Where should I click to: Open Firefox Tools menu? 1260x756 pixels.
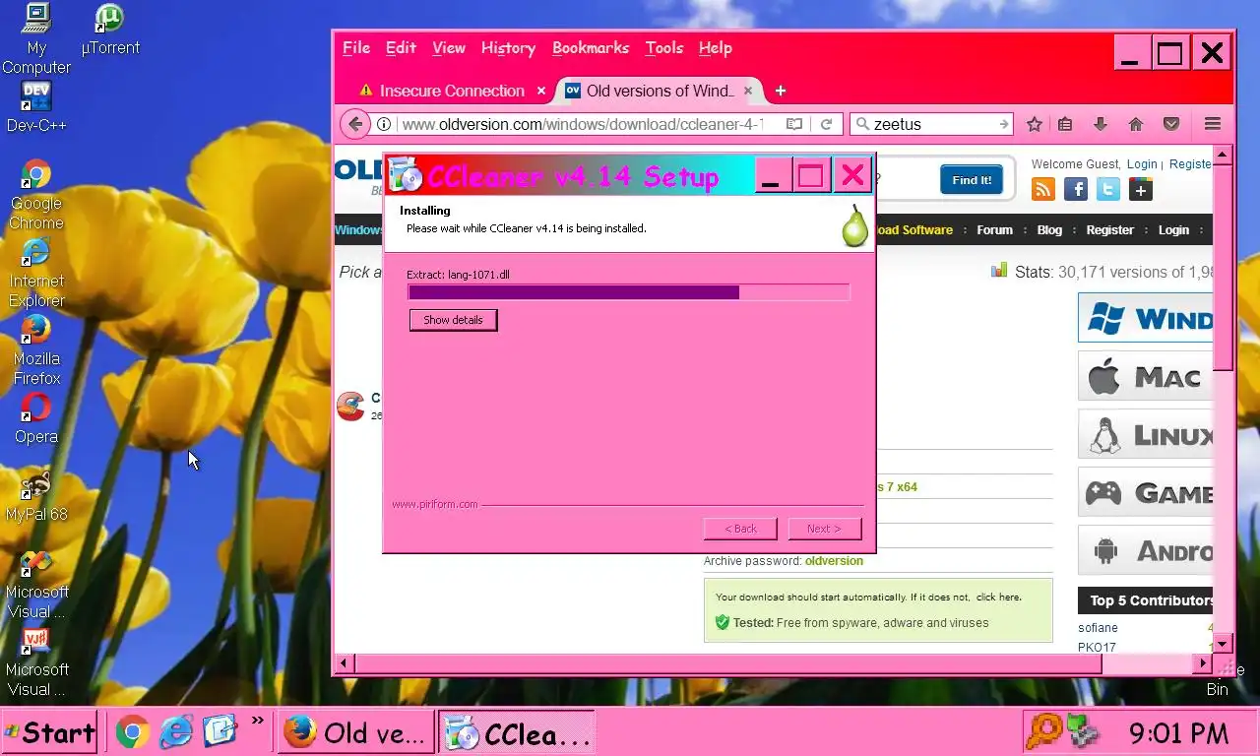pyautogui.click(x=664, y=48)
